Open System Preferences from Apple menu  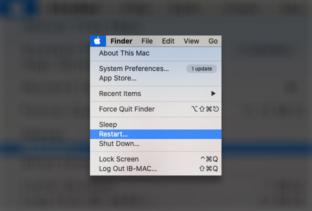coord(134,68)
